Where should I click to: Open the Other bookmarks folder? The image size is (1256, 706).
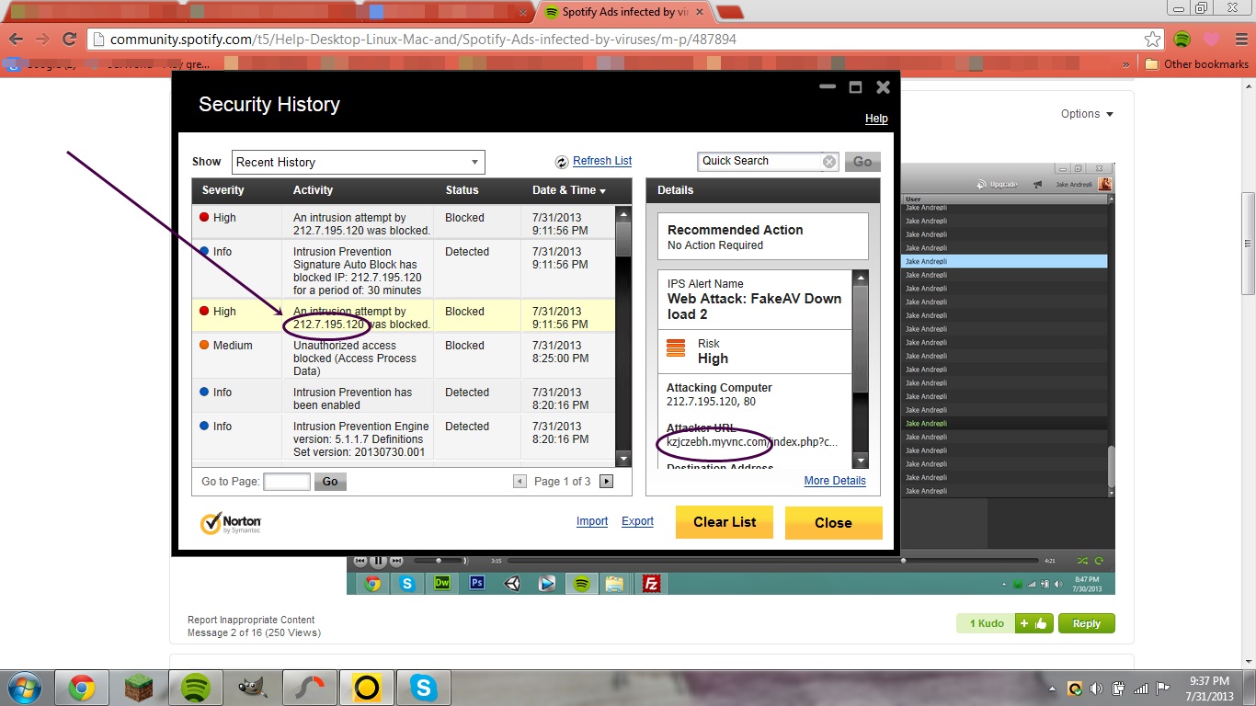1196,64
